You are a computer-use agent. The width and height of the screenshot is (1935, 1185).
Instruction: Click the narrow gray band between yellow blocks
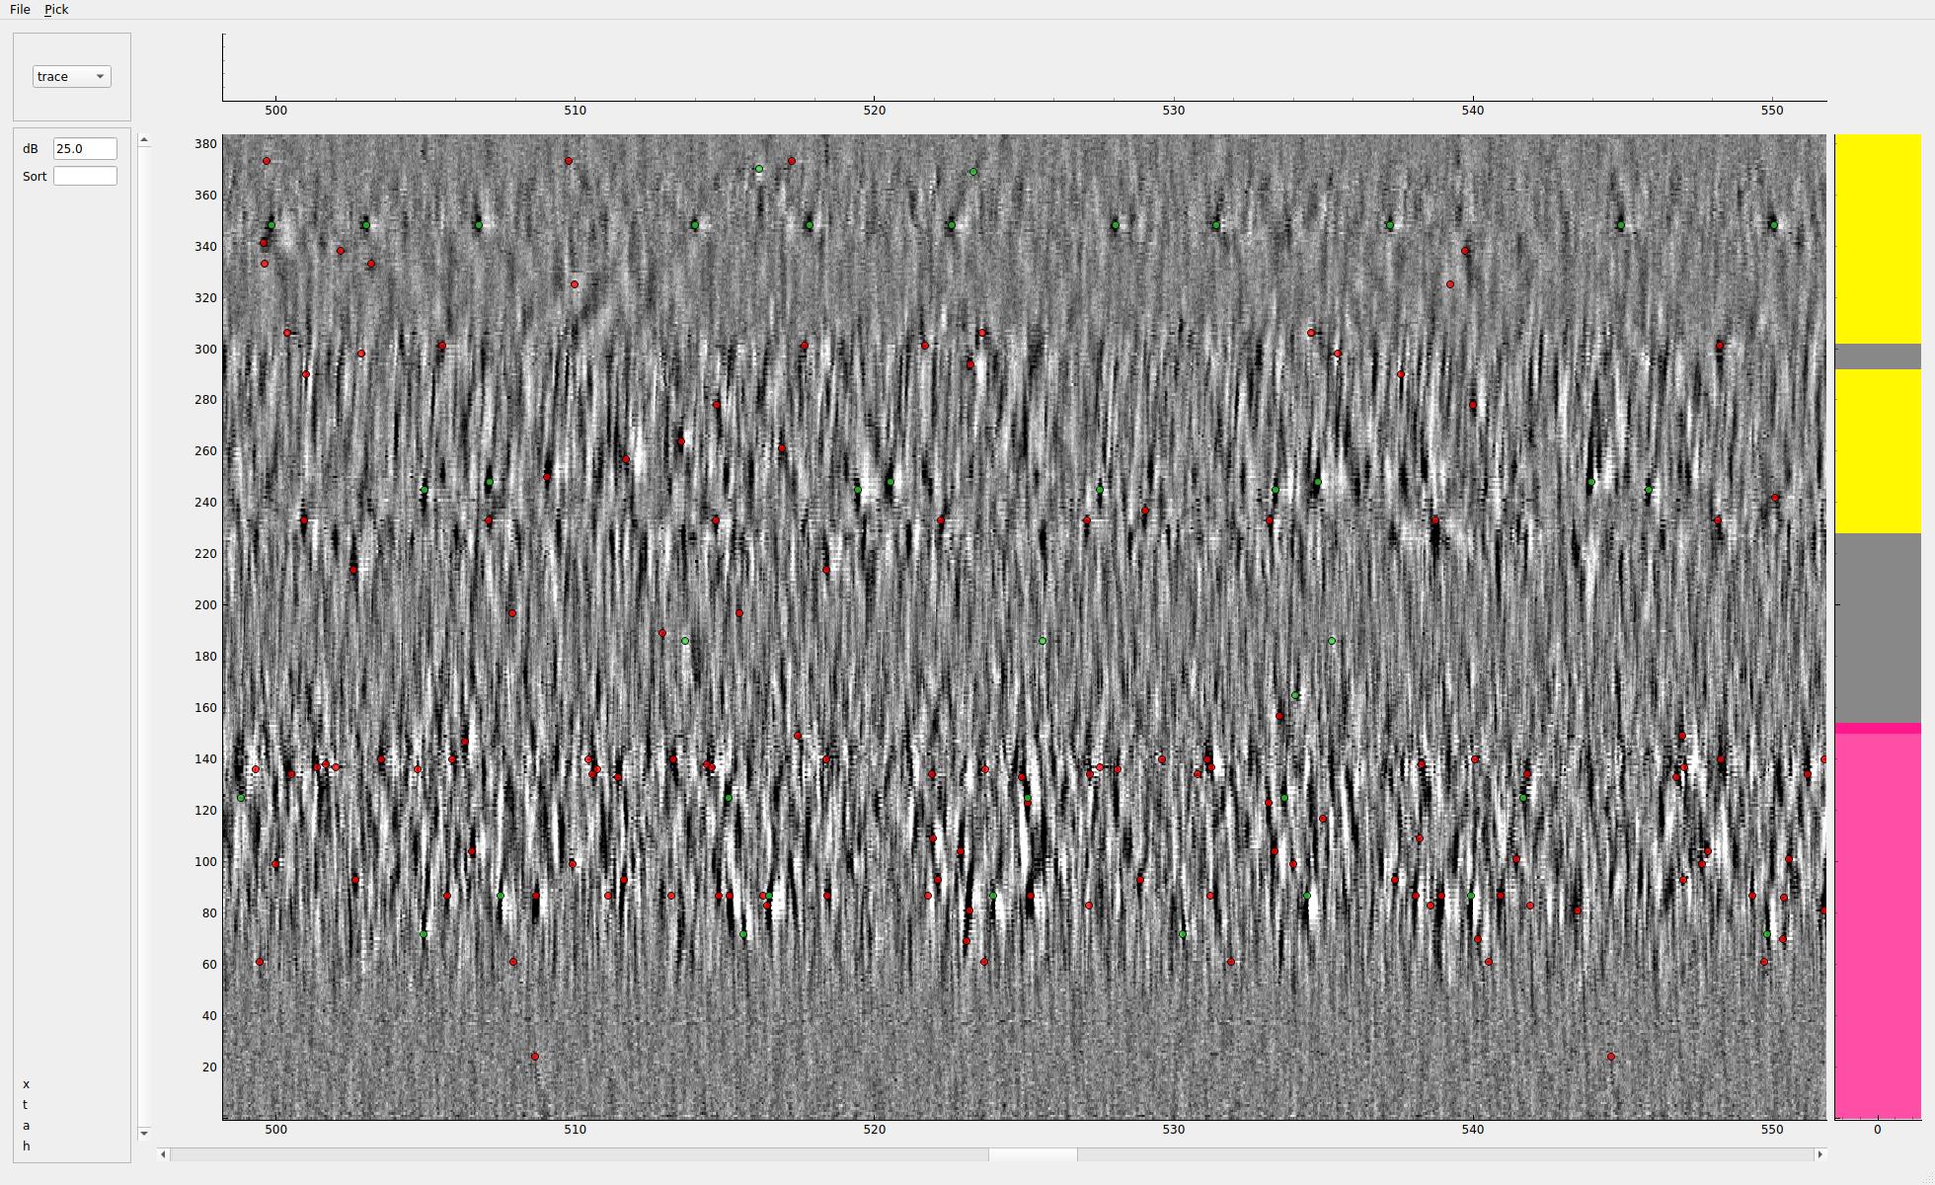[1877, 355]
